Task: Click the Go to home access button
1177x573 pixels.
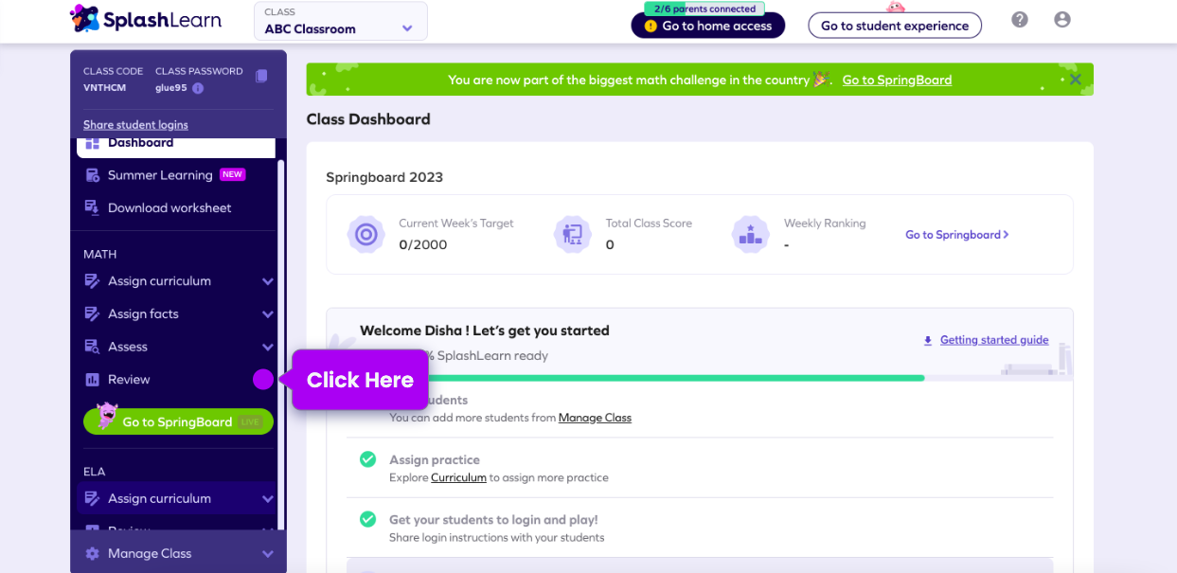Action: [707, 26]
